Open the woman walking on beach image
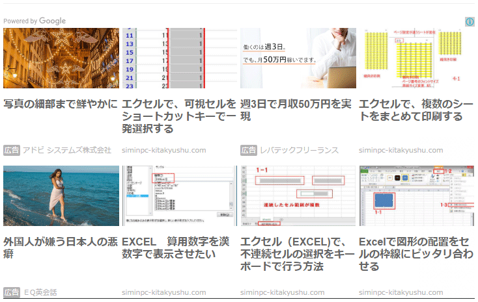Screen dimensions: 478x302 click(x=61, y=196)
